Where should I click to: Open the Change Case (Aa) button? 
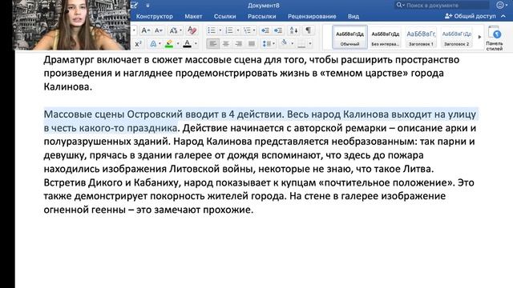[173, 30]
